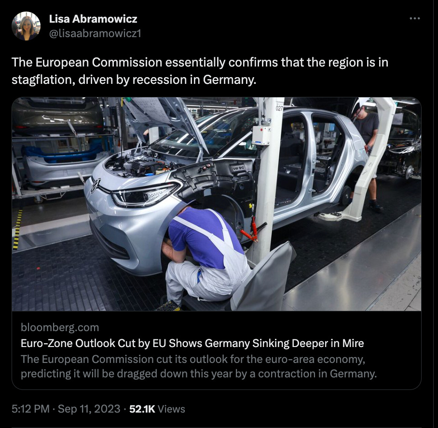
Task: Click the VW logo on the silver car
Action: [95, 186]
